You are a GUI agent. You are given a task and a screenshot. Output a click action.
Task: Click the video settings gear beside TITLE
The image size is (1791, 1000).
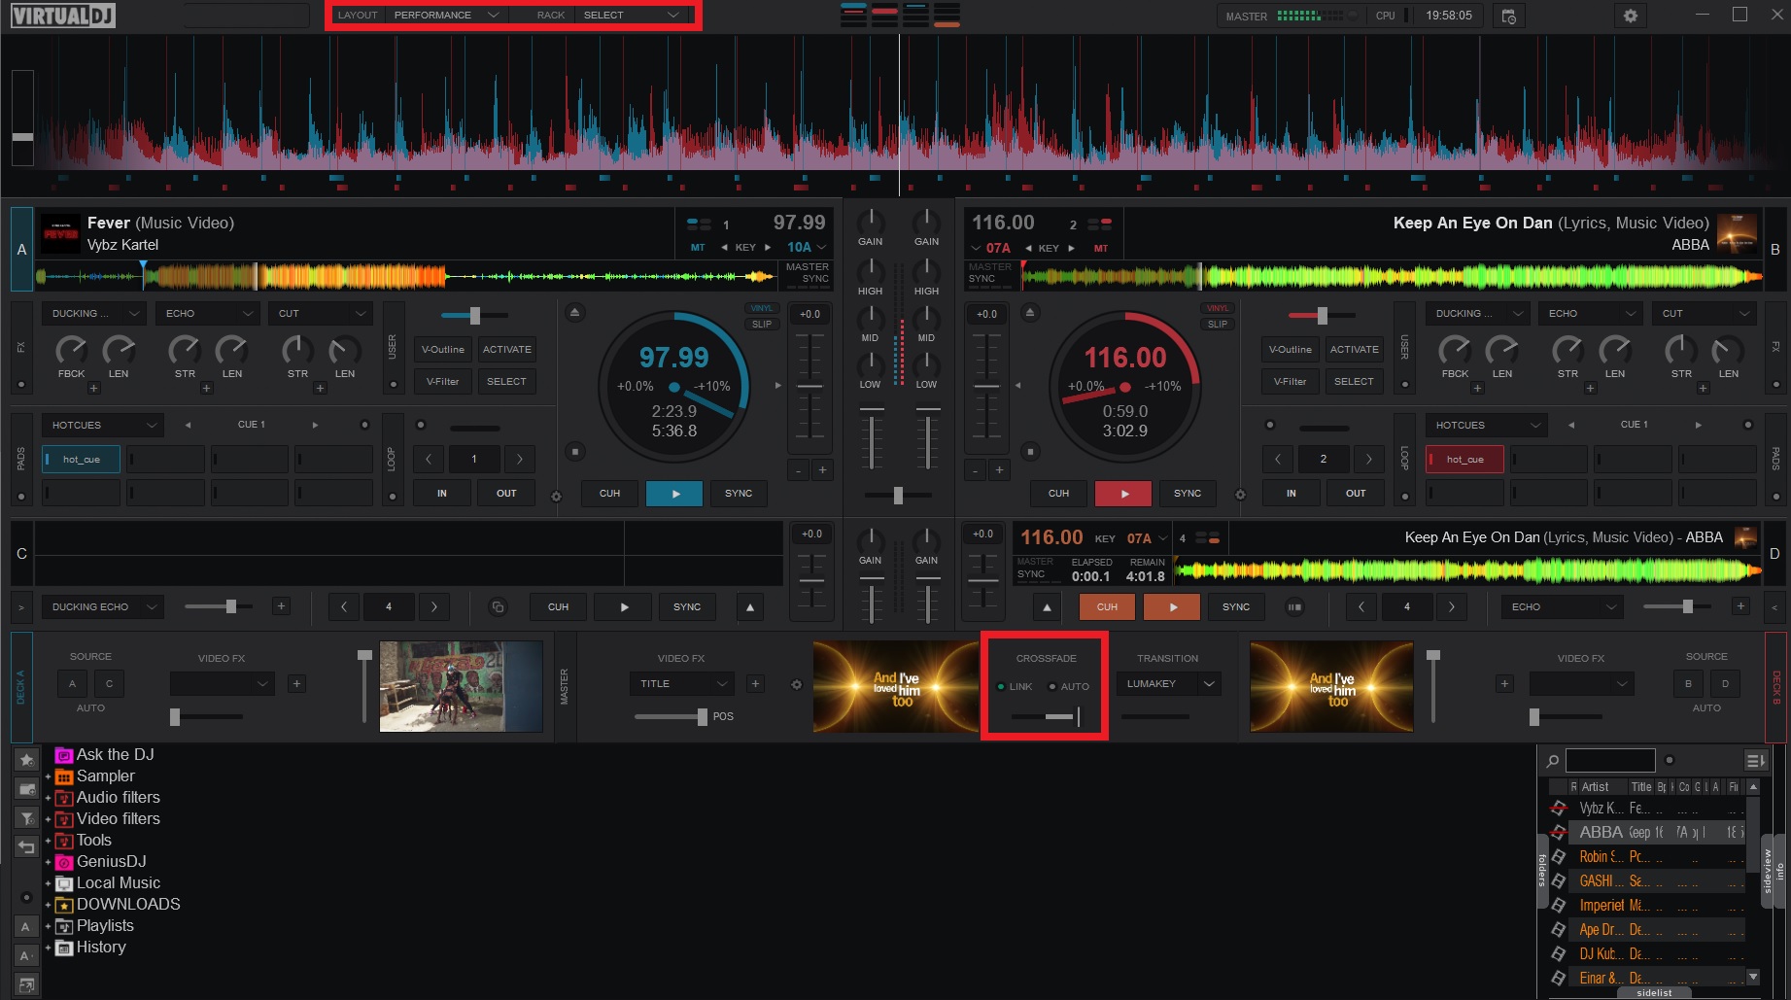click(797, 684)
